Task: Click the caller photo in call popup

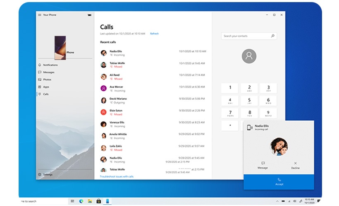Action: tap(279, 147)
